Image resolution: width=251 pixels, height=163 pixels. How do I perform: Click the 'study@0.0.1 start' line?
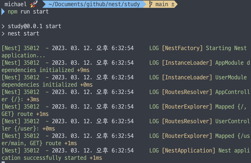34,26
